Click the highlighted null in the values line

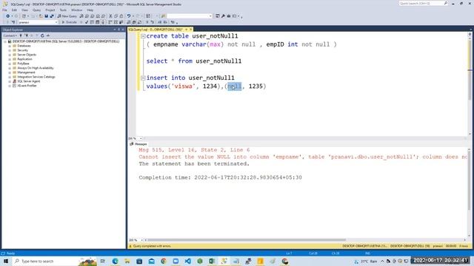[235, 86]
